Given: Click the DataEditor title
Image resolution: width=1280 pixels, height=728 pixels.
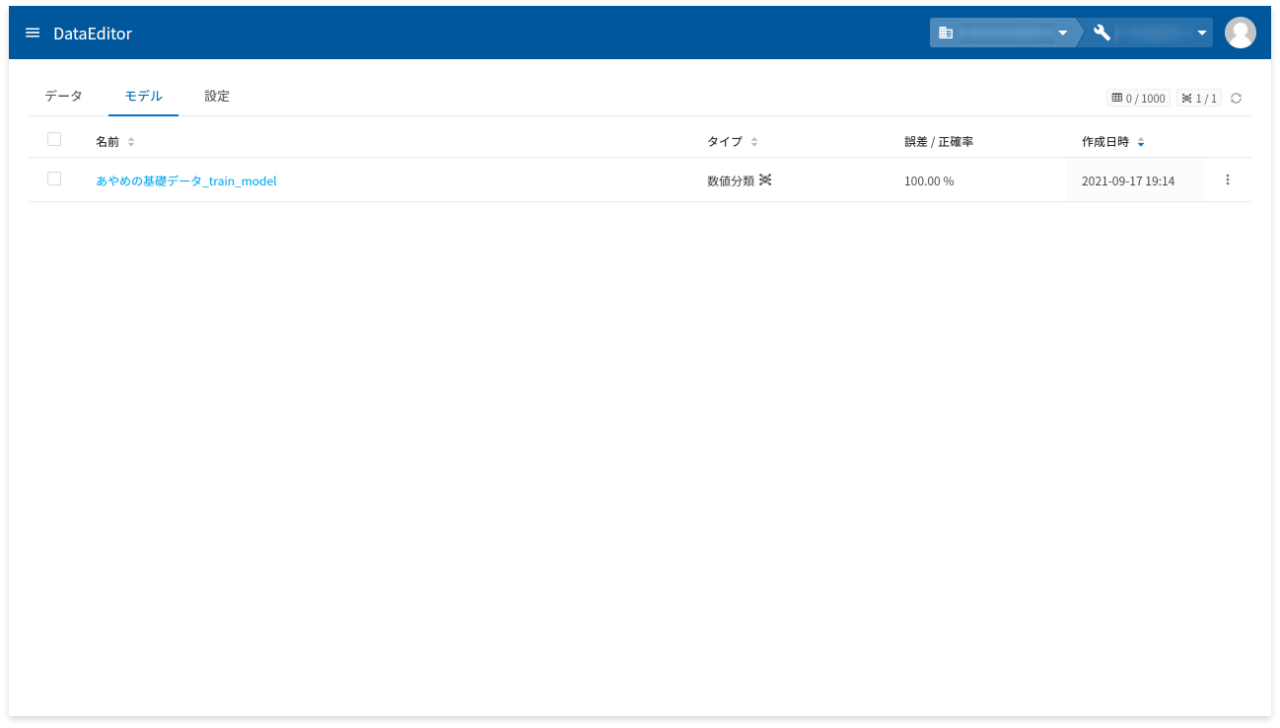Looking at the screenshot, I should click(x=93, y=34).
